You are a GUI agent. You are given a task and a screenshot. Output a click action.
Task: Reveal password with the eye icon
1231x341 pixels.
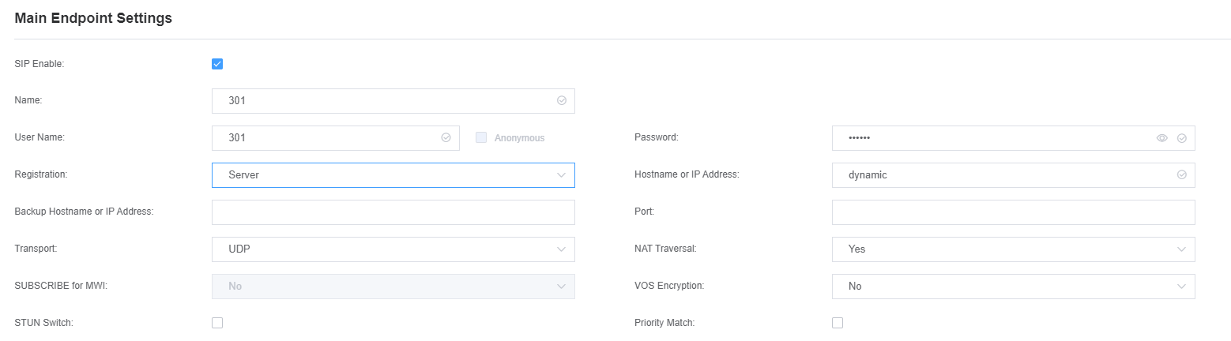pyautogui.click(x=1162, y=138)
